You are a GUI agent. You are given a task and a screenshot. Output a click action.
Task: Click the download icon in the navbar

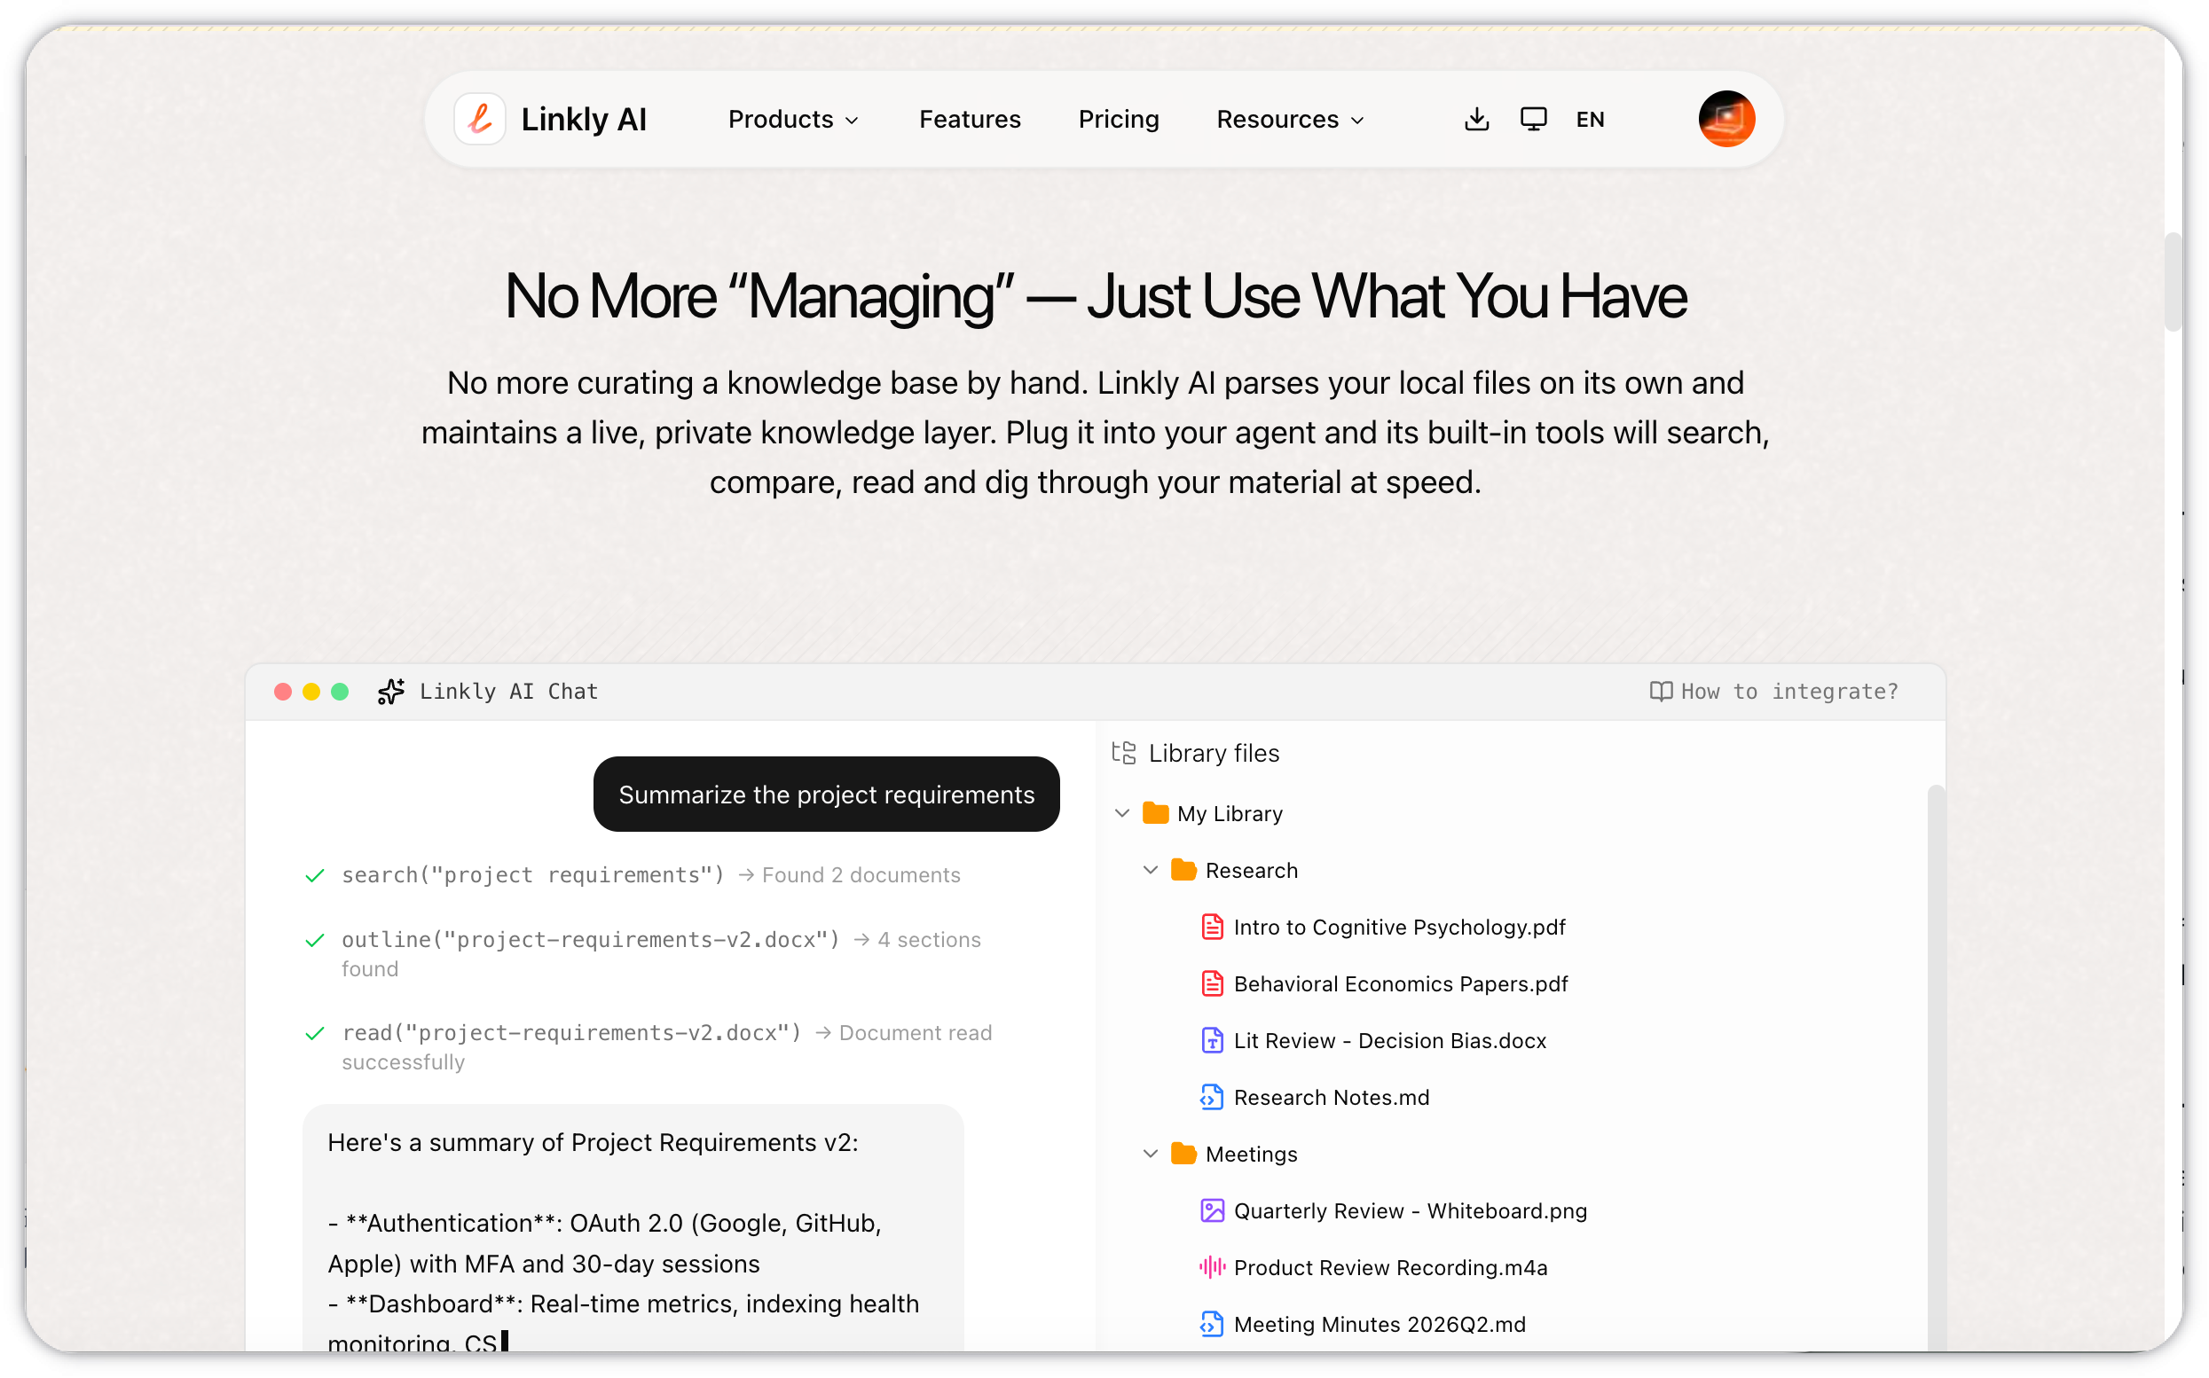(x=1476, y=120)
